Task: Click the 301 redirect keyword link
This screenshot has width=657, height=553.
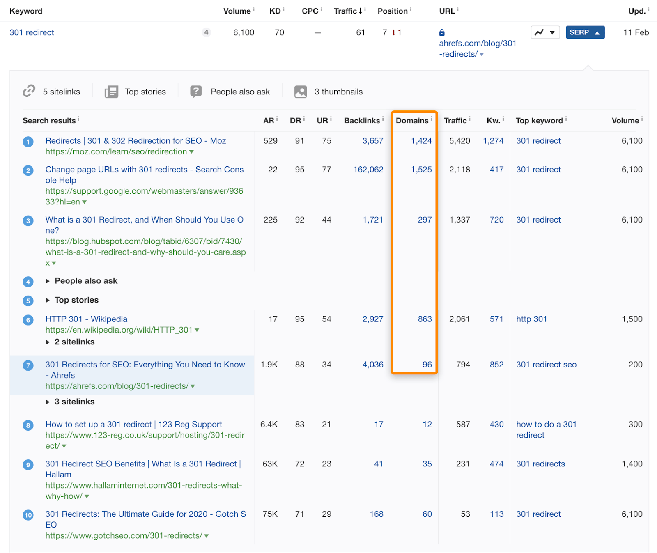Action: tap(32, 32)
